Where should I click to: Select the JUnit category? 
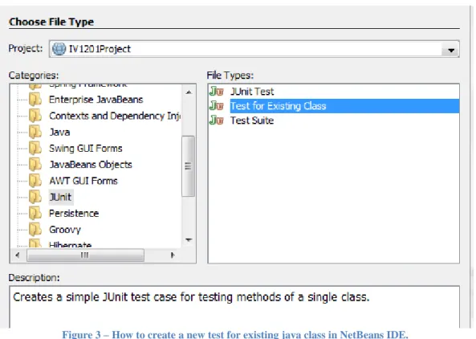[61, 197]
